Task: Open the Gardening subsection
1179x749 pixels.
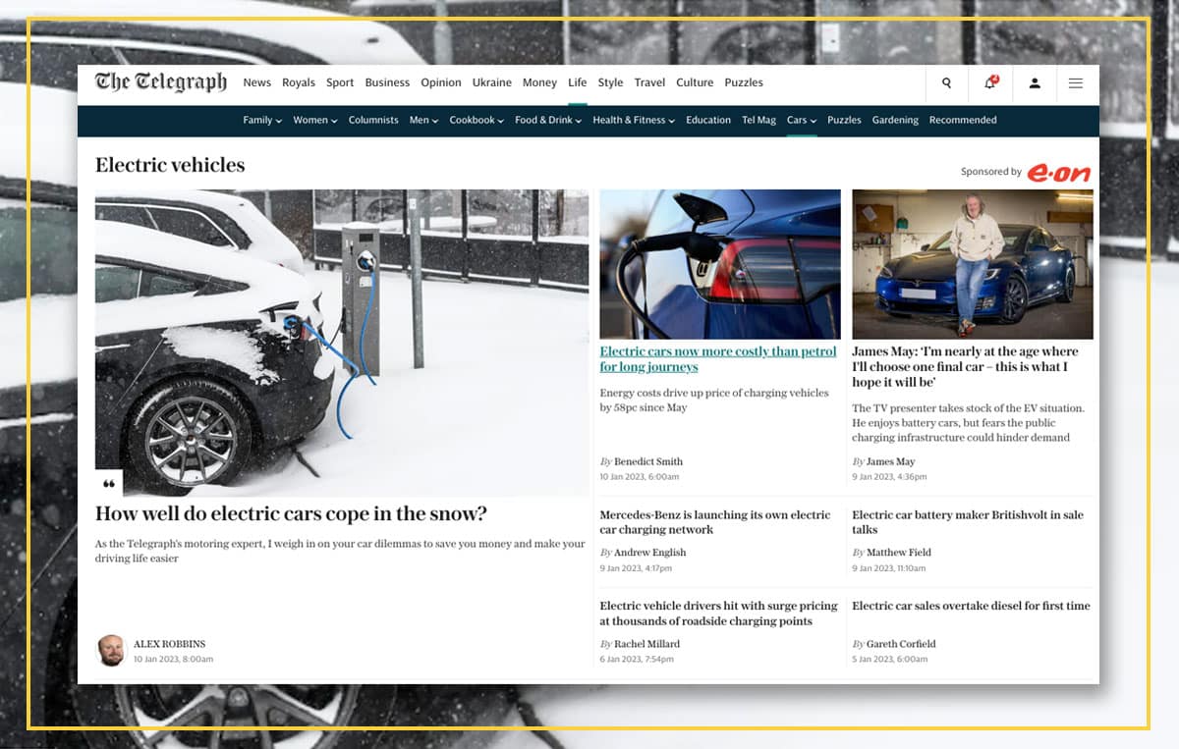Action: pos(895,121)
